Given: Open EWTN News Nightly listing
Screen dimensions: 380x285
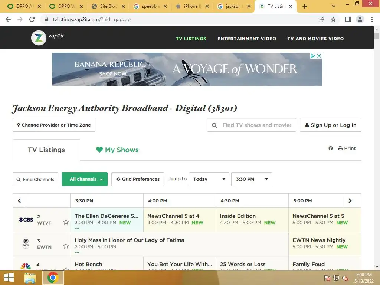Looking at the screenshot, I should click(319, 240).
